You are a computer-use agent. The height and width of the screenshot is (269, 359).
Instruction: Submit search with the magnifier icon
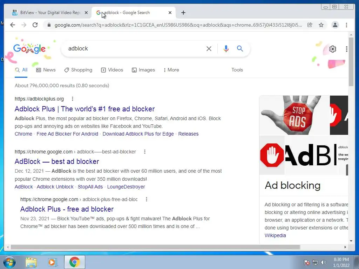pos(240,48)
